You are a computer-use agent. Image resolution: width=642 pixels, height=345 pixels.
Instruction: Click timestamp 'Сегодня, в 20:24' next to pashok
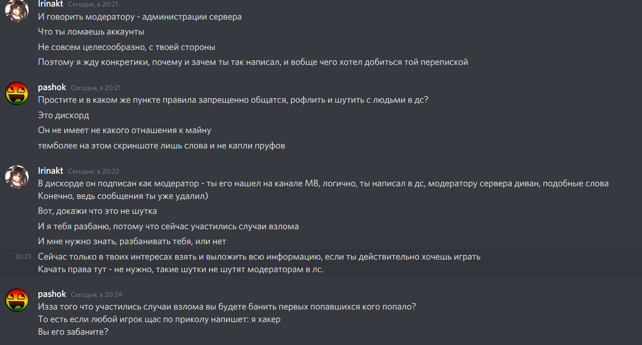point(96,295)
